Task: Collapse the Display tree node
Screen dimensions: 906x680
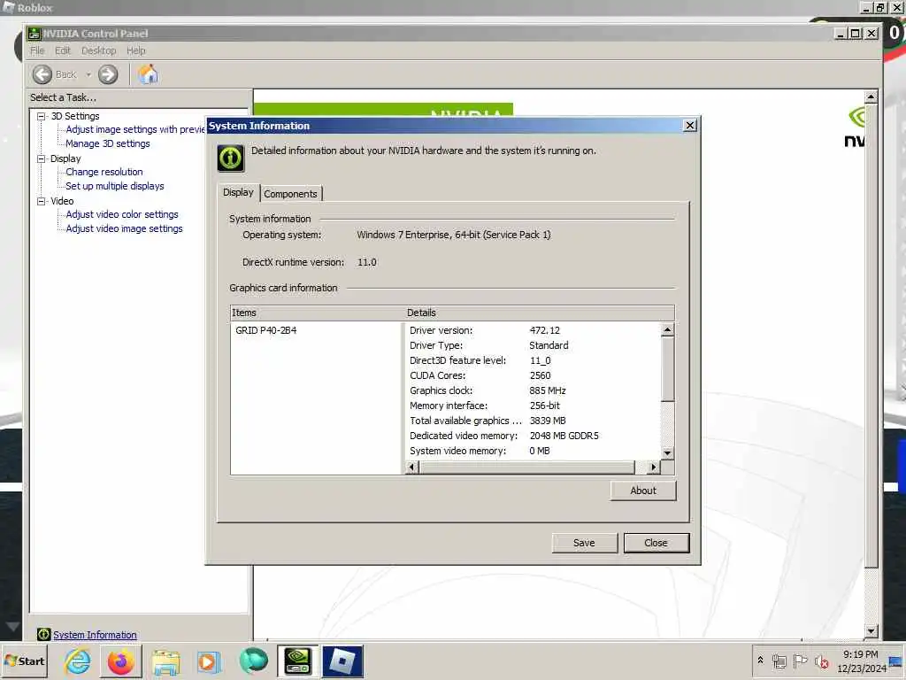Action: pos(41,158)
